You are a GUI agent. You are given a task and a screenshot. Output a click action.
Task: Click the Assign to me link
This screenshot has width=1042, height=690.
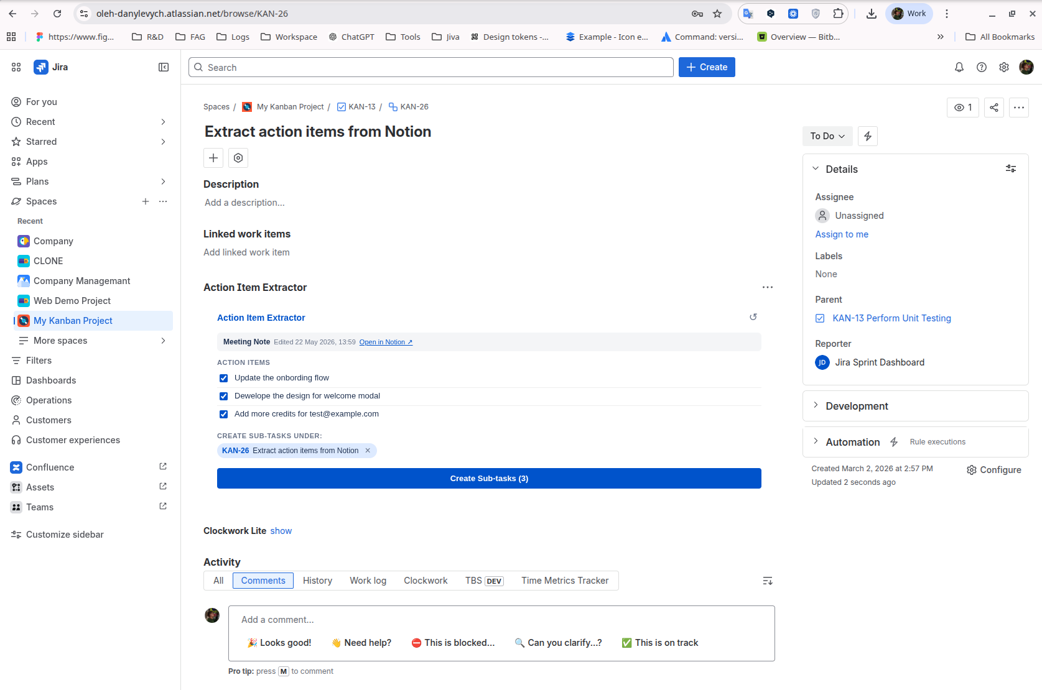click(x=842, y=234)
